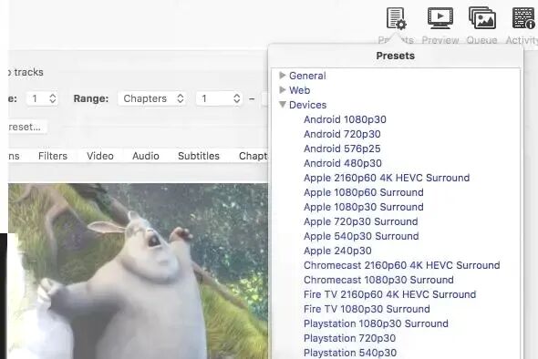
Task: Select Apple 720p30 Surround preset
Action: click(361, 221)
